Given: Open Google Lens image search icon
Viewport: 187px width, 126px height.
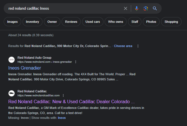Looking at the screenshot, I should click(146, 9).
